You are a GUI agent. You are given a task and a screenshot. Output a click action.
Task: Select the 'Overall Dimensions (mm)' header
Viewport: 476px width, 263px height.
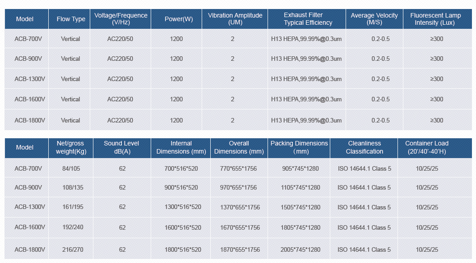coord(239,147)
